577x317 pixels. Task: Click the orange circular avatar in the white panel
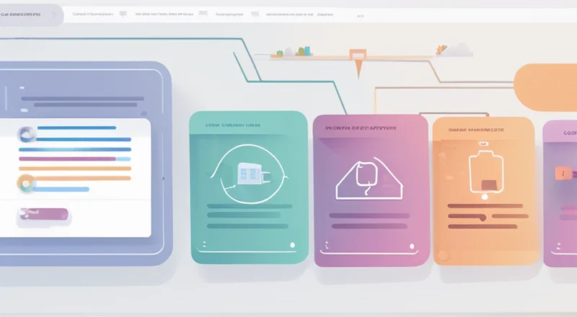(x=27, y=183)
